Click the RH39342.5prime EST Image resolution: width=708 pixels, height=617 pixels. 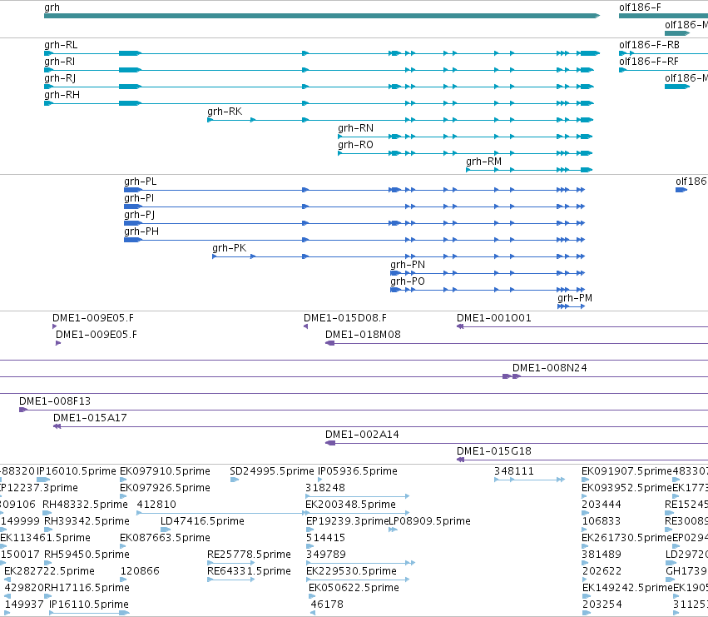(x=87, y=521)
